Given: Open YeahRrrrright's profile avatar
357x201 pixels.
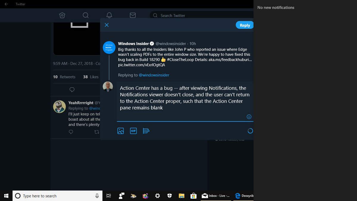Looking at the screenshot, I should (59, 107).
